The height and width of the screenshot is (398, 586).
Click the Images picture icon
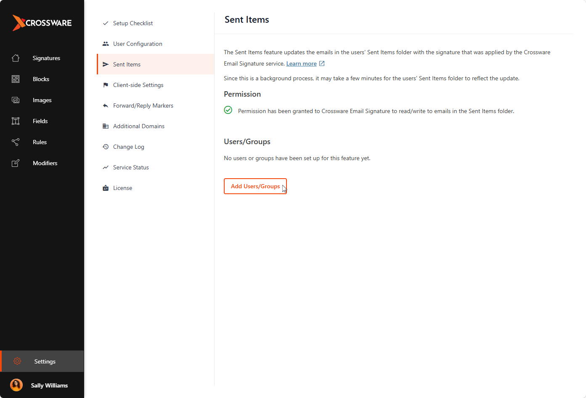pos(16,100)
